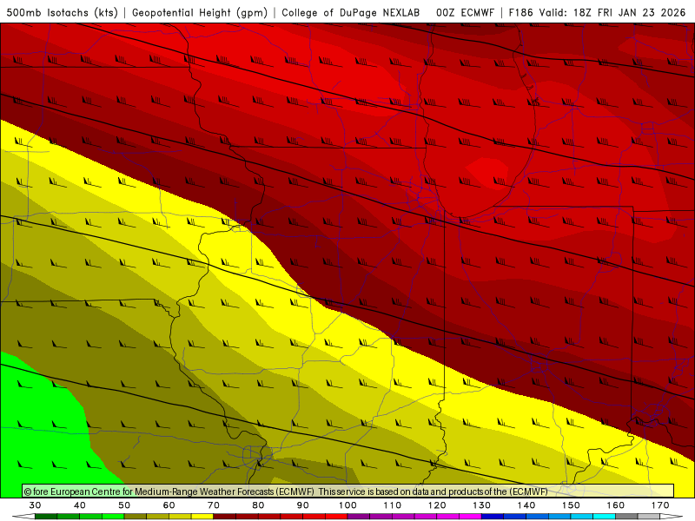Viewport: 695px width, 521px height.
Task: Pick the bright yellow legend swatch just below 70
Action: click(202, 517)
